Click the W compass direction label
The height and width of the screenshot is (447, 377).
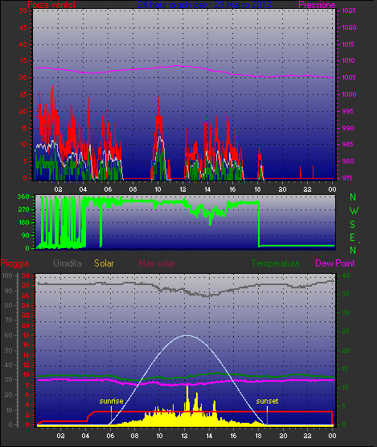click(354, 211)
